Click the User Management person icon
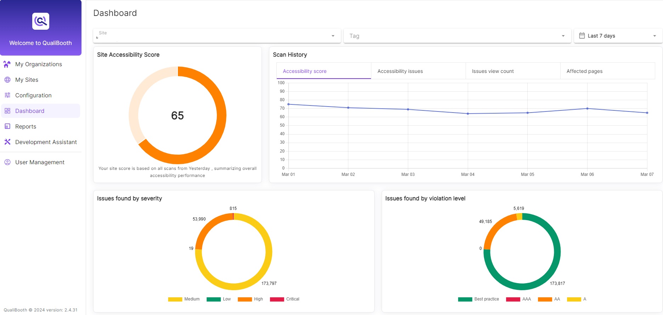This screenshot has height=315, width=663. 7,162
